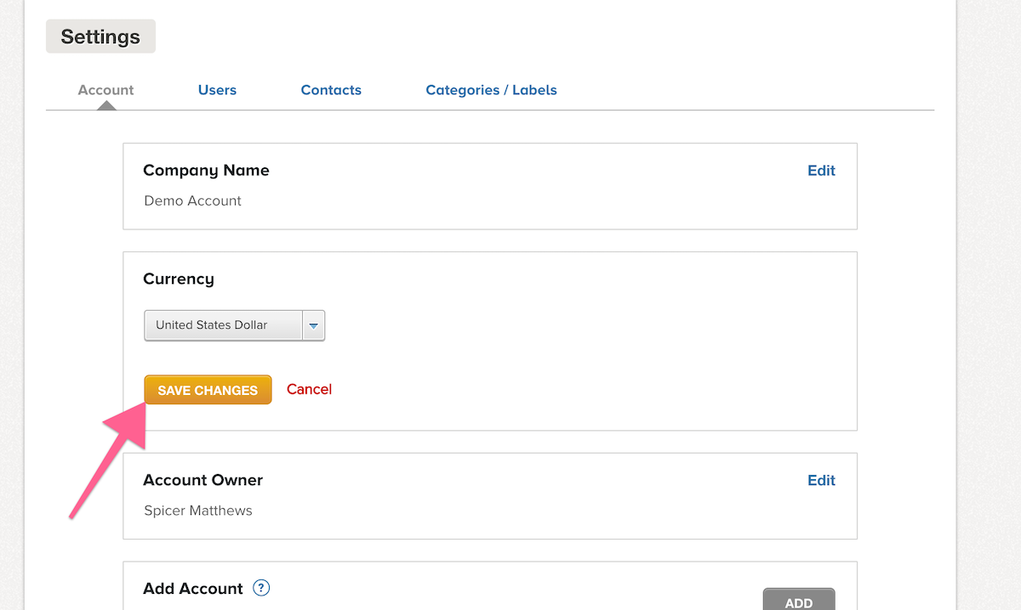Switch to the Users tab
Viewport: 1021px width, 610px height.
coord(217,90)
